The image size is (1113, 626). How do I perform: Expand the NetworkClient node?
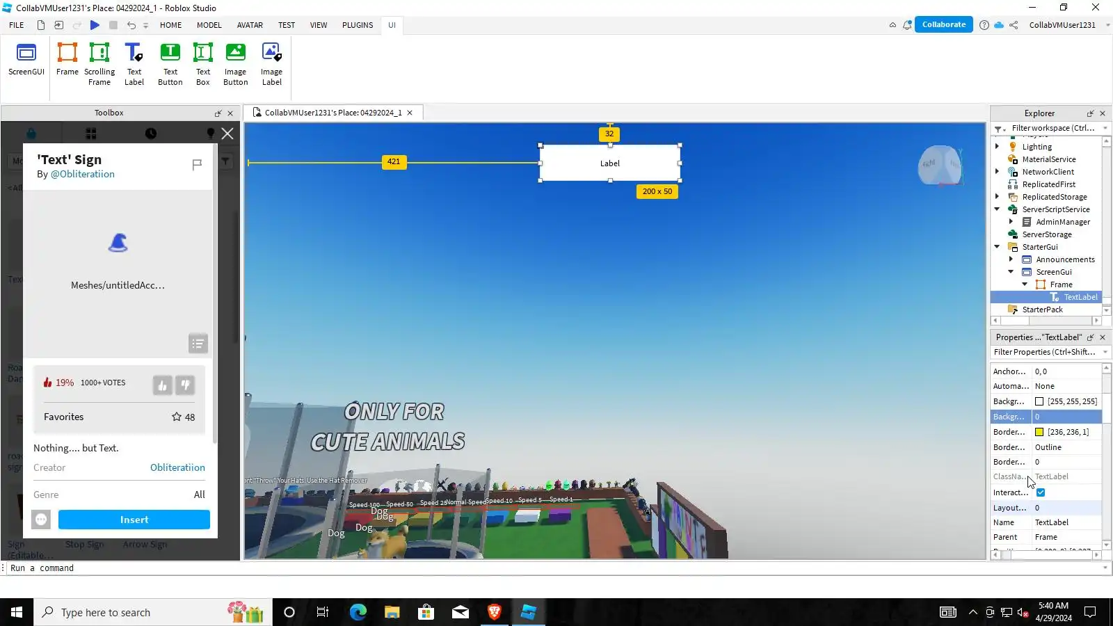coord(998,172)
